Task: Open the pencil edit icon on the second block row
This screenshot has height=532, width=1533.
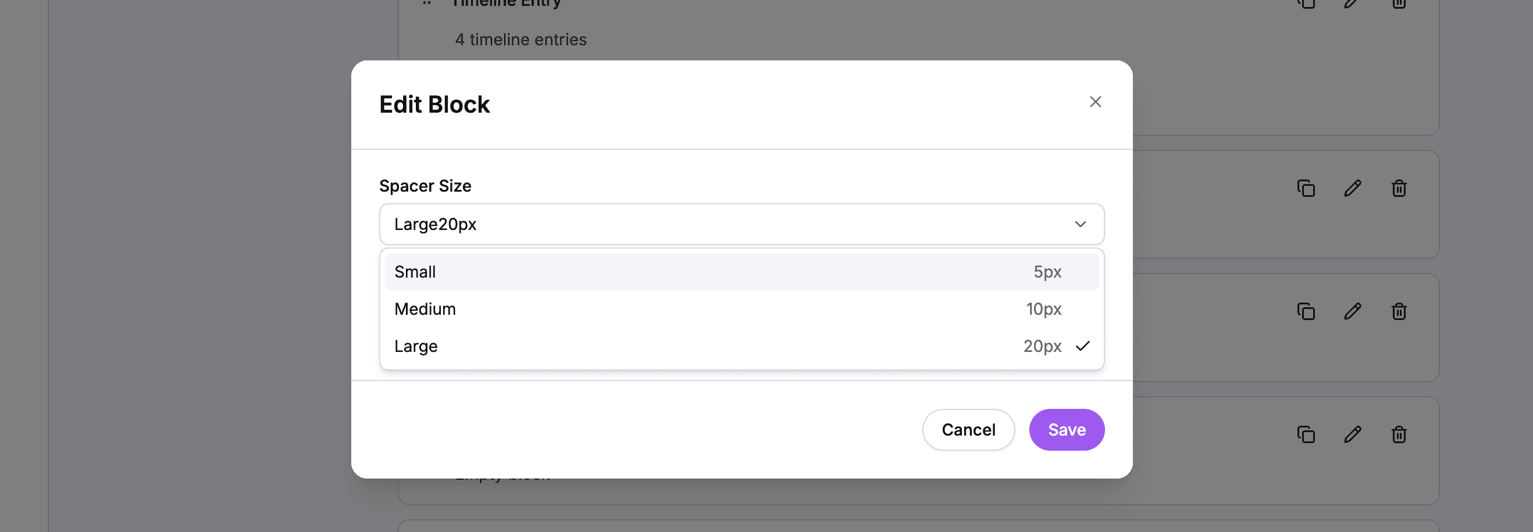Action: 1352,188
